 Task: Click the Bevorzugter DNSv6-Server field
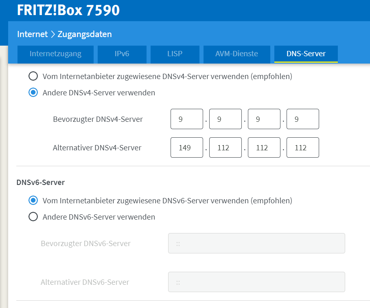(x=256, y=243)
